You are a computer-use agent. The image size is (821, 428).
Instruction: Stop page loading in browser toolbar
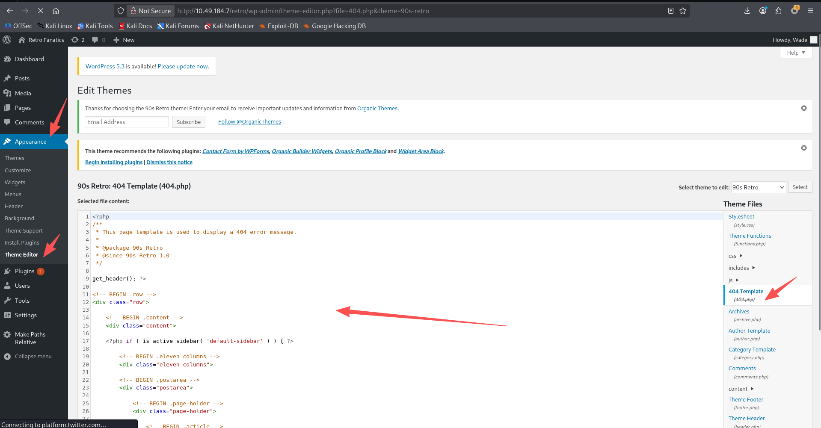point(41,11)
